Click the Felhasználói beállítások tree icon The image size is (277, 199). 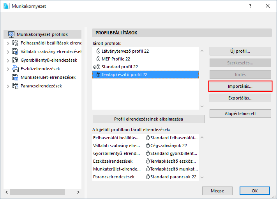click(15, 43)
